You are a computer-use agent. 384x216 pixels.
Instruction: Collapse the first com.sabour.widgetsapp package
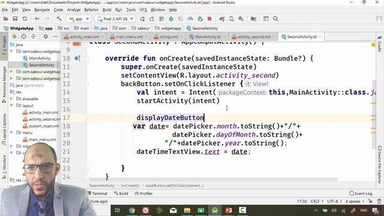[11, 52]
